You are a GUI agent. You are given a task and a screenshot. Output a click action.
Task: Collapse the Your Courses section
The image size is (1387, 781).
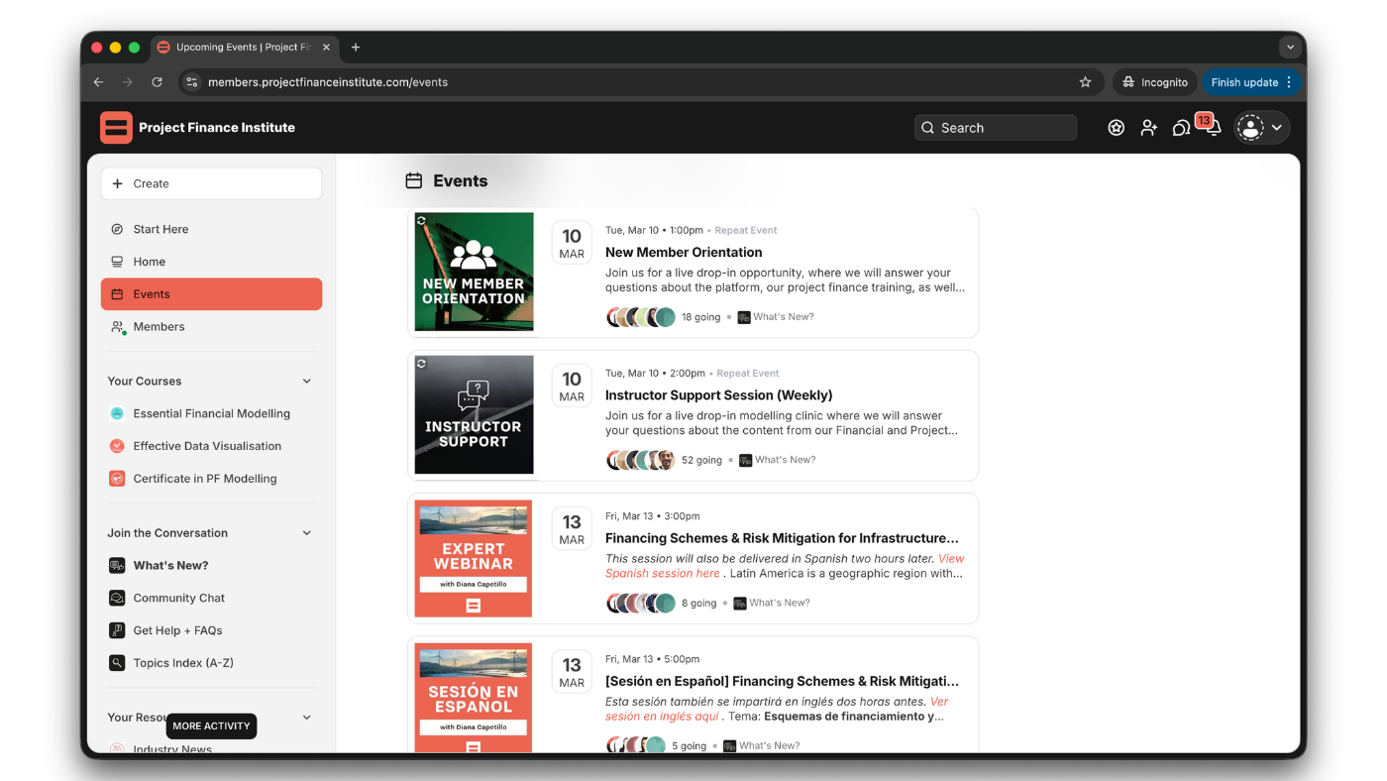[x=307, y=381]
